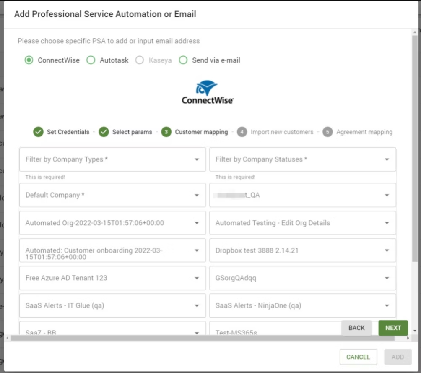Screen dimensions: 421x373
Task: Open the SaaS Alerts - IT Glue (qa) dropdown
Action: (112, 305)
